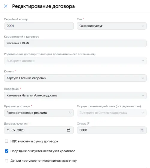150x168 pixels.
Task: Close the contract editing form
Action: (x=6, y=6)
